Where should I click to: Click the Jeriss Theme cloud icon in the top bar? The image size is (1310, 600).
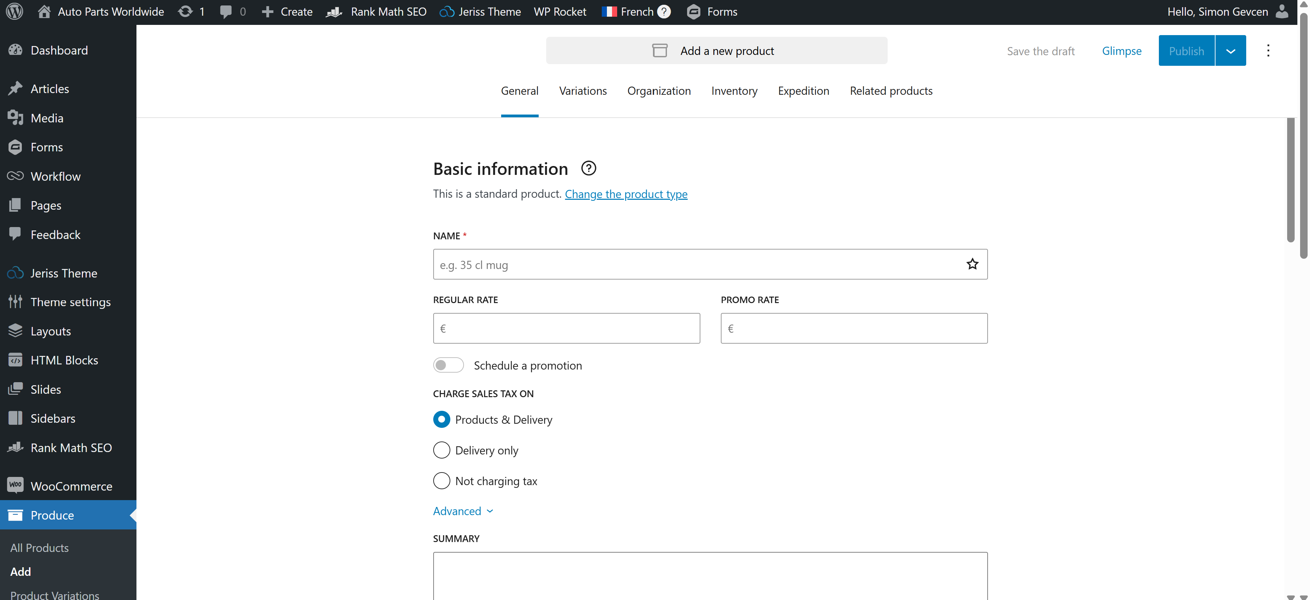(x=447, y=12)
